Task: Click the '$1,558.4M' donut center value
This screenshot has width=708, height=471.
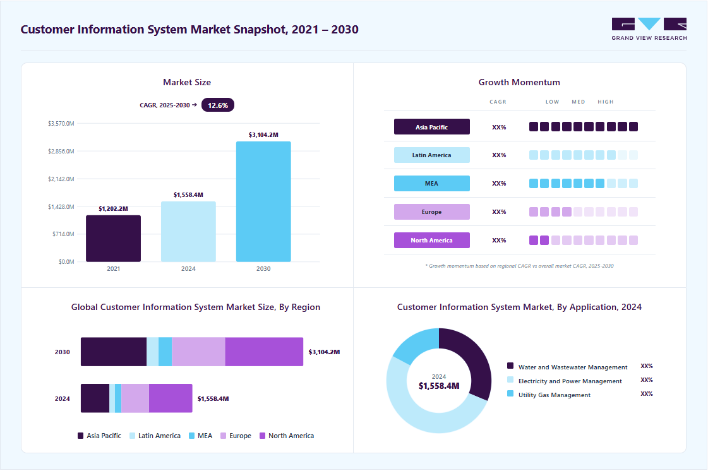Action: pos(439,386)
